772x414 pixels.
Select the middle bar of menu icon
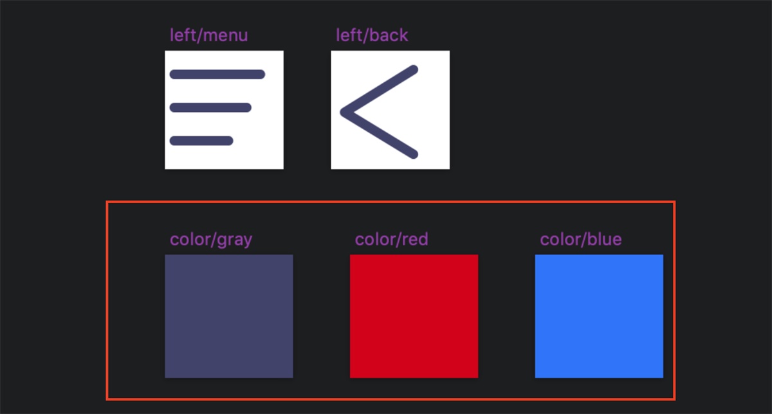pos(210,107)
